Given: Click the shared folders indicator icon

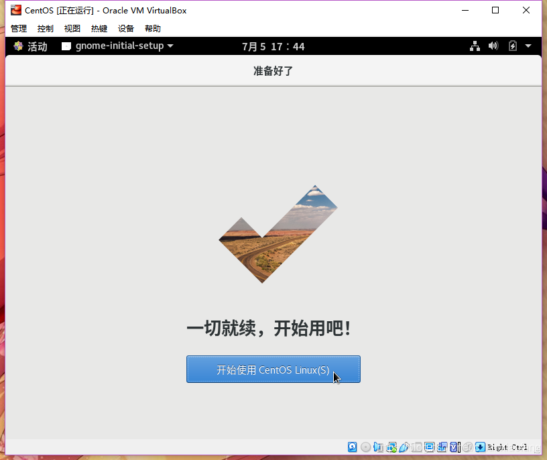Looking at the screenshot, I should (416, 447).
